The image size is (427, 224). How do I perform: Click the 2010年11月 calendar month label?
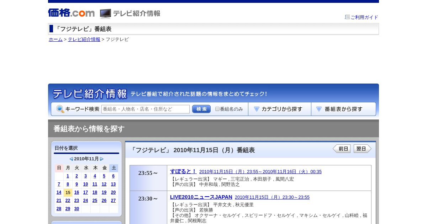click(x=86, y=159)
